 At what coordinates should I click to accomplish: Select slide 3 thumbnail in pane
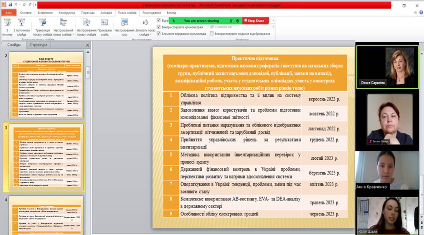tap(46, 157)
